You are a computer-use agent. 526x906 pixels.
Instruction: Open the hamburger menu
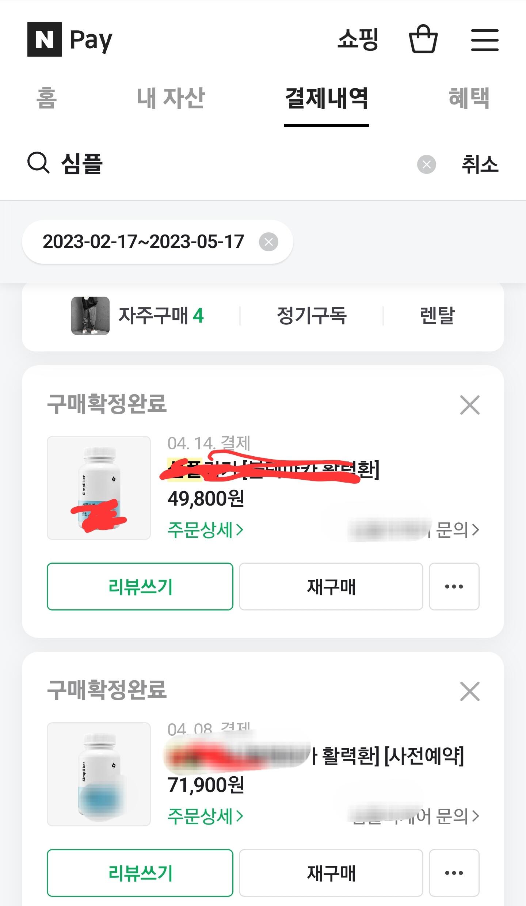pyautogui.click(x=484, y=40)
